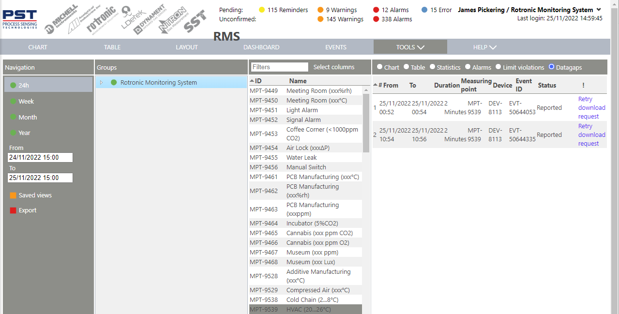The image size is (619, 314).
Task: Sort by the Status column header
Action: tap(547, 85)
